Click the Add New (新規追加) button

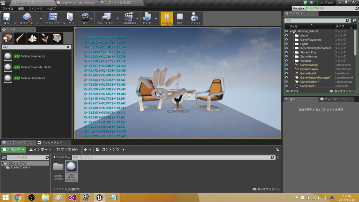point(14,149)
